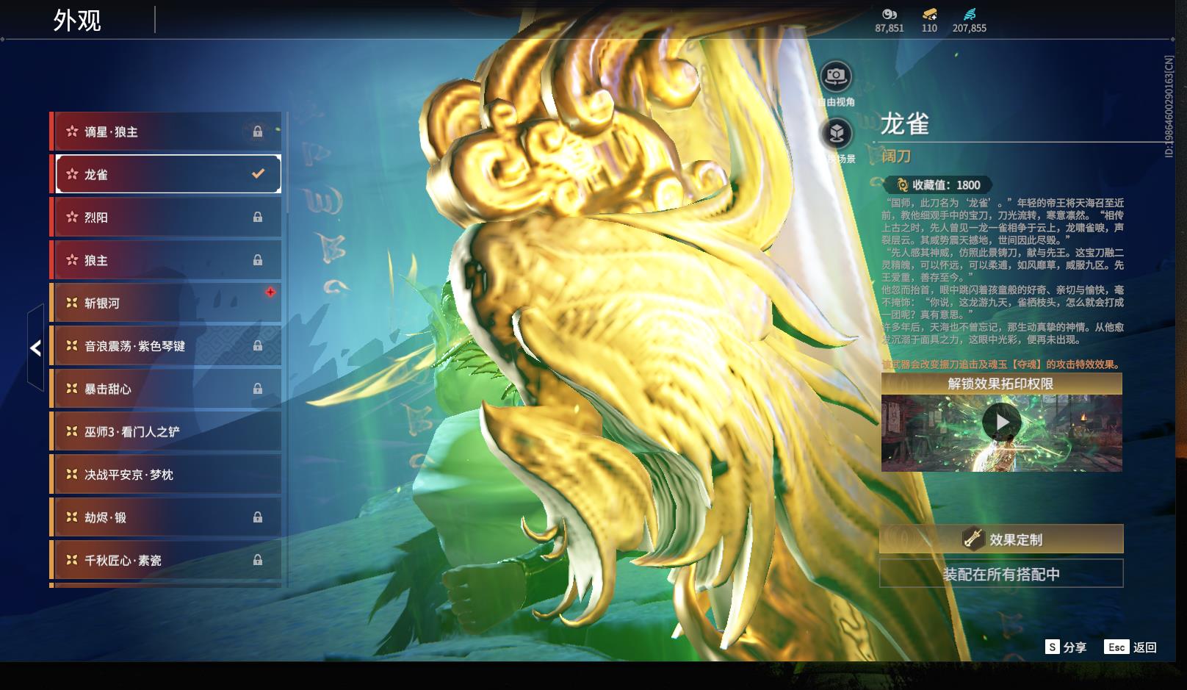Click the 解锁效果拓印权限 button
Screen dimensions: 1187x690
[1001, 385]
